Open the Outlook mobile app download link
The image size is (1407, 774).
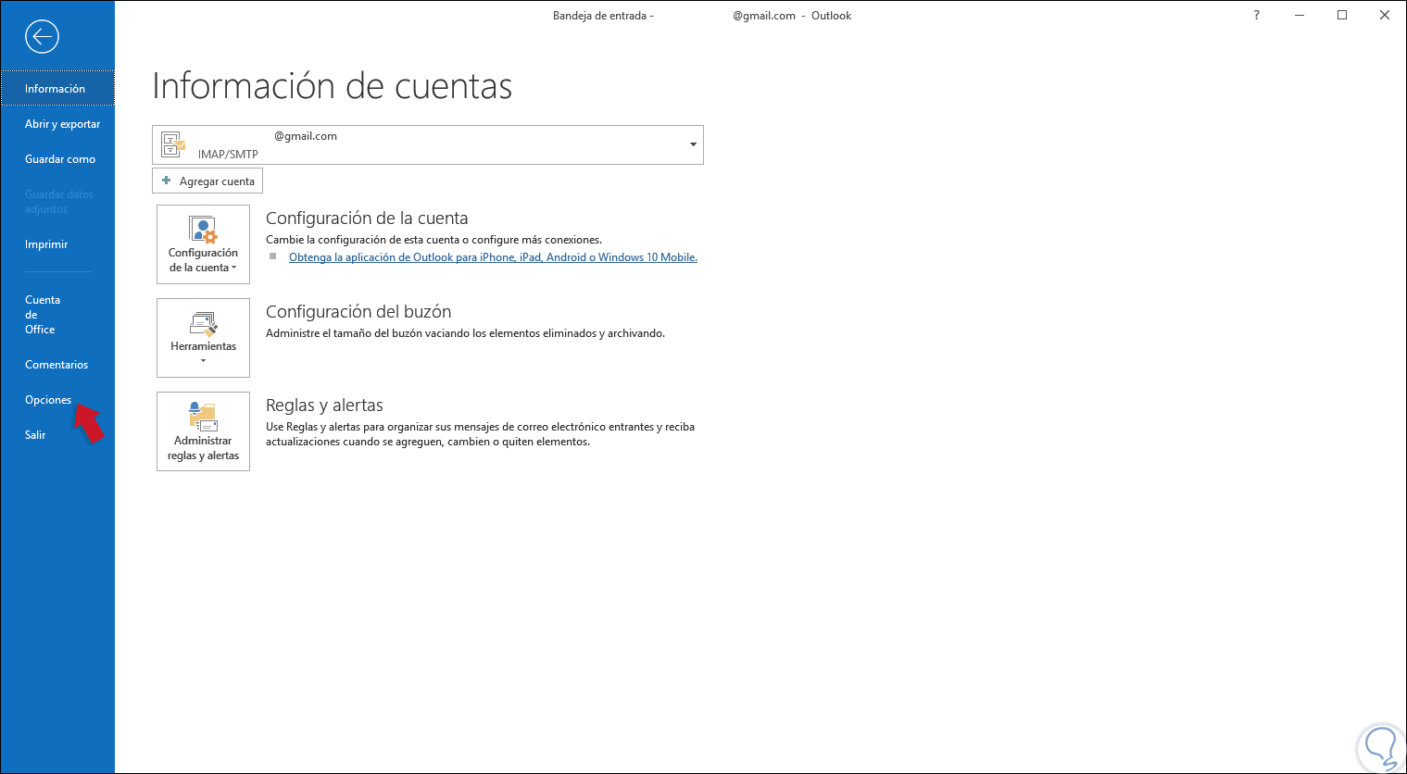tap(493, 257)
